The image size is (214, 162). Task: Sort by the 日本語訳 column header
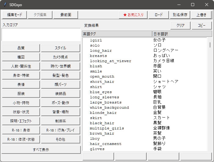(x=182, y=34)
